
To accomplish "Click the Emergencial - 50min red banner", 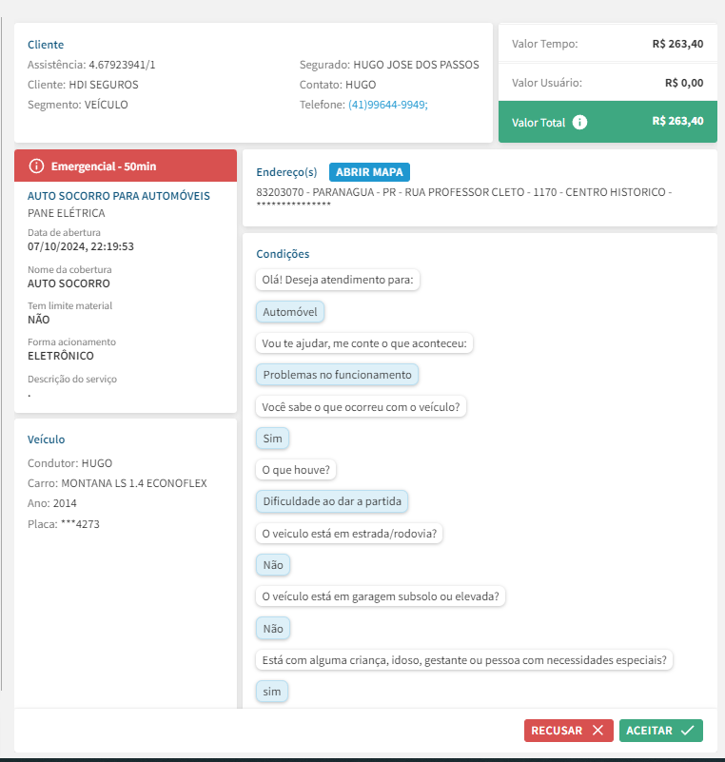I will (x=126, y=166).
